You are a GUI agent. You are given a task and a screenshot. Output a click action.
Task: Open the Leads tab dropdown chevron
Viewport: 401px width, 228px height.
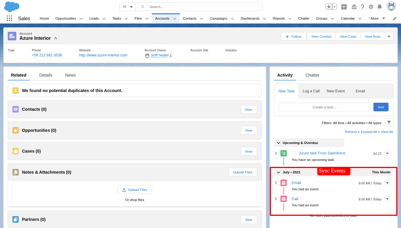point(104,18)
